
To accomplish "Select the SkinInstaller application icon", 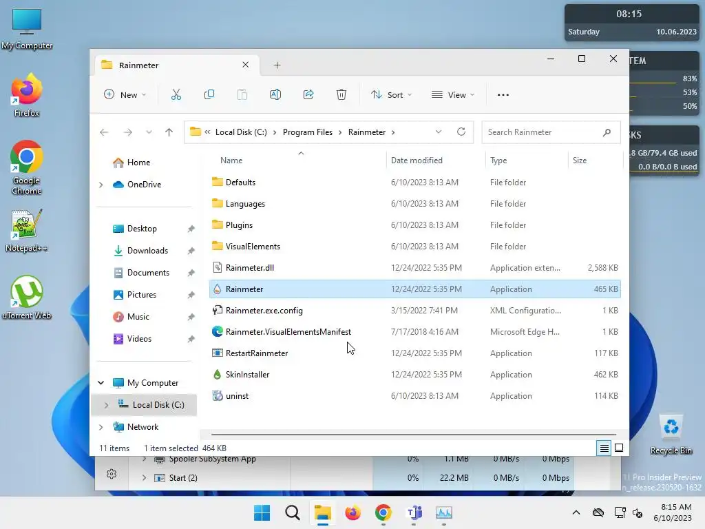I will coord(217,374).
